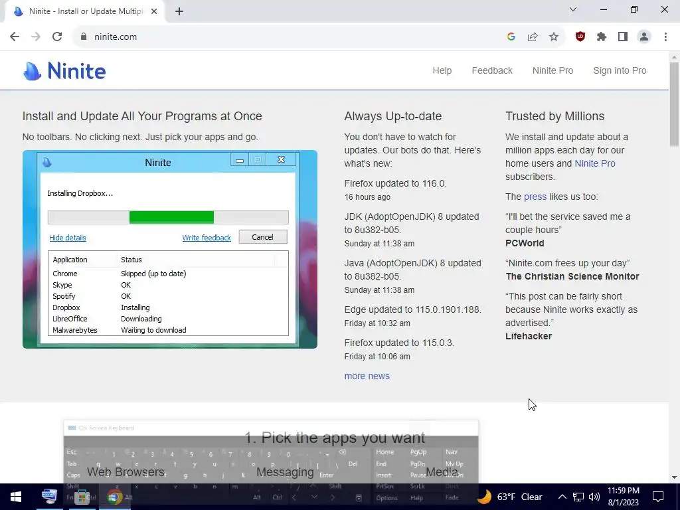Open the Windows notification center

(x=658, y=497)
